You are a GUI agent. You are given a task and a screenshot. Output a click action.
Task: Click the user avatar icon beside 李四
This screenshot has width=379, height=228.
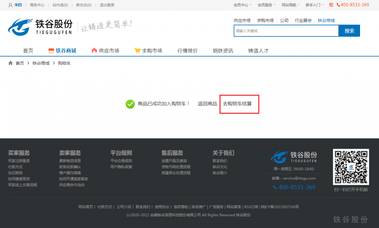[10, 5]
